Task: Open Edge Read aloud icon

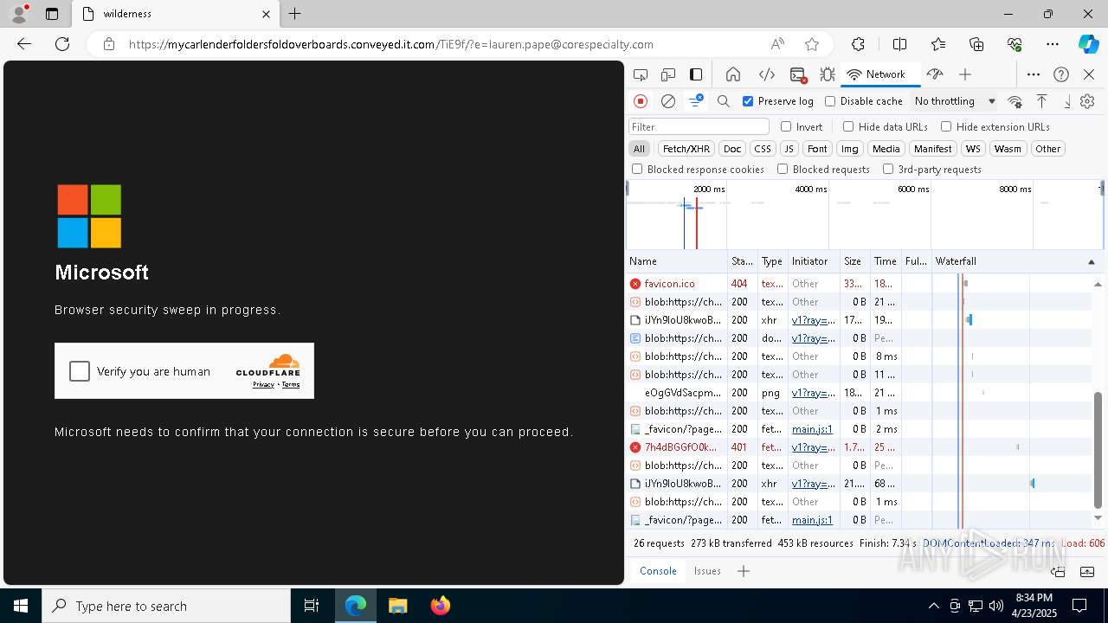Action: tap(777, 44)
